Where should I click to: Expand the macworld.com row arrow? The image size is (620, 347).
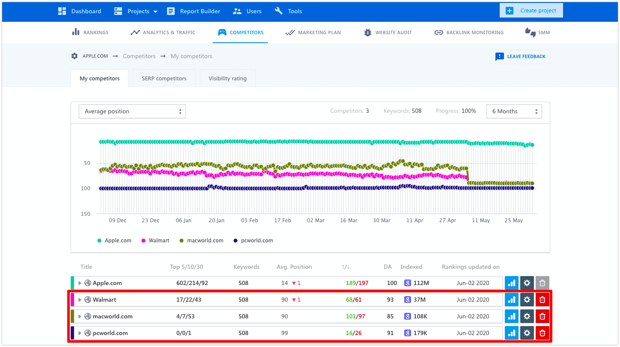[80, 316]
